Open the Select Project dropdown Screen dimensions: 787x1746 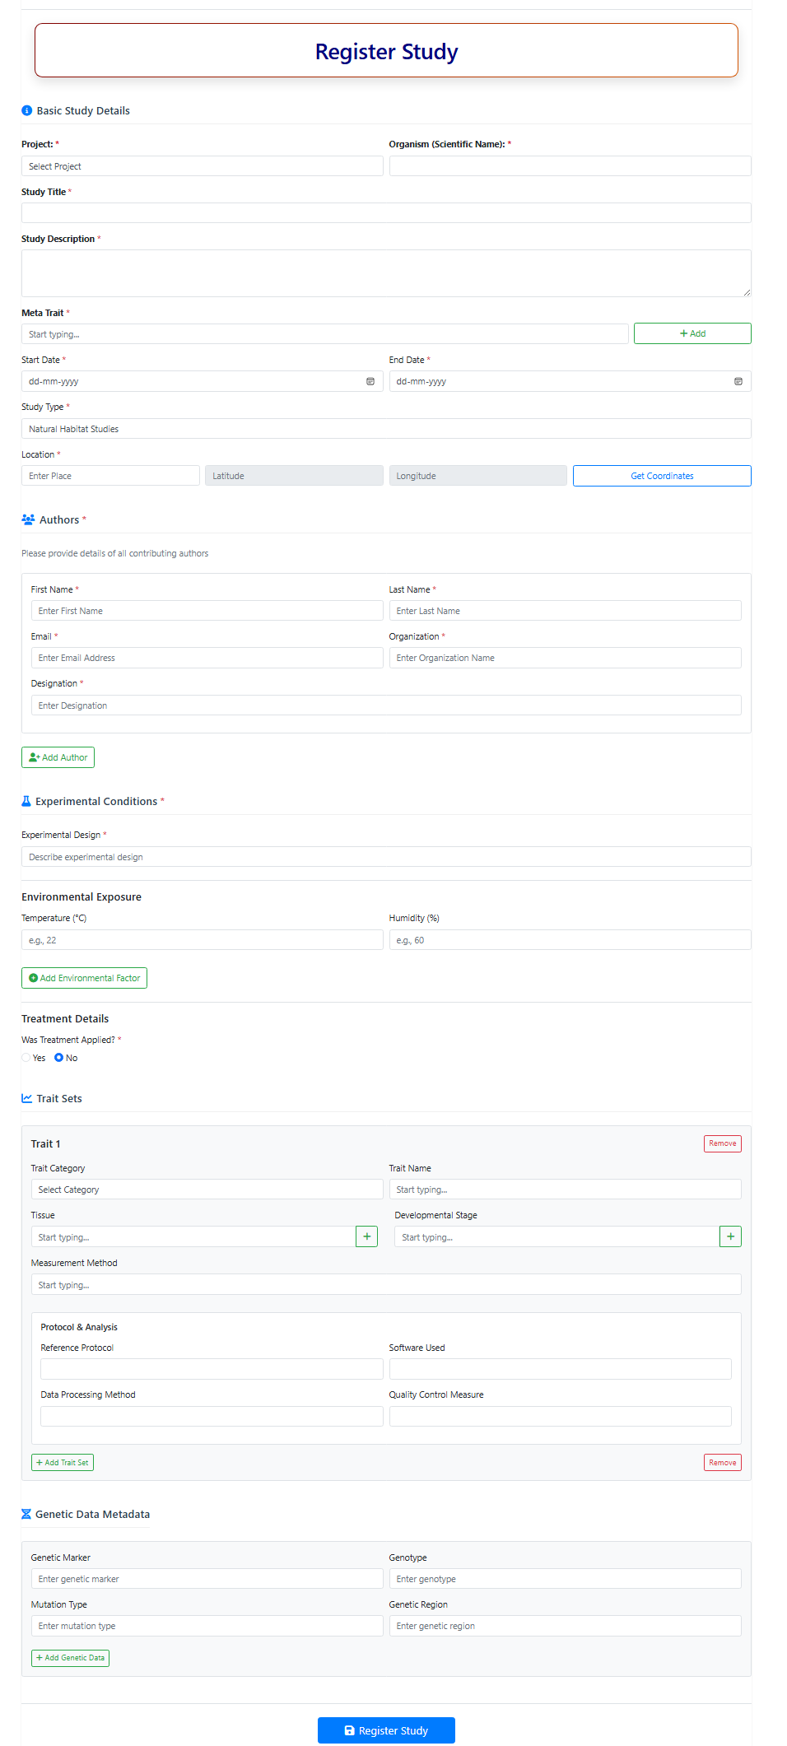point(202,166)
